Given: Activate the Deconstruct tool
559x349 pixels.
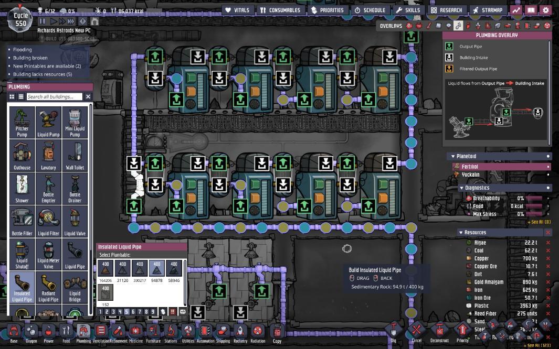Looking at the screenshot, I should click(439, 332).
